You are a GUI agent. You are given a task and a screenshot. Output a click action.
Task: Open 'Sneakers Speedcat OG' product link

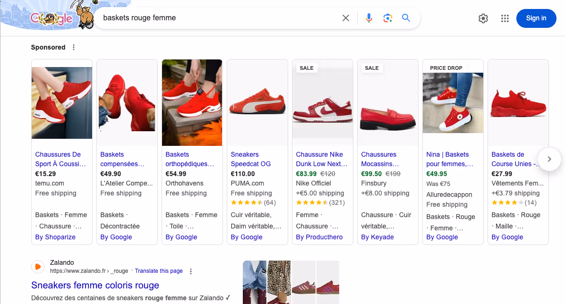point(251,159)
